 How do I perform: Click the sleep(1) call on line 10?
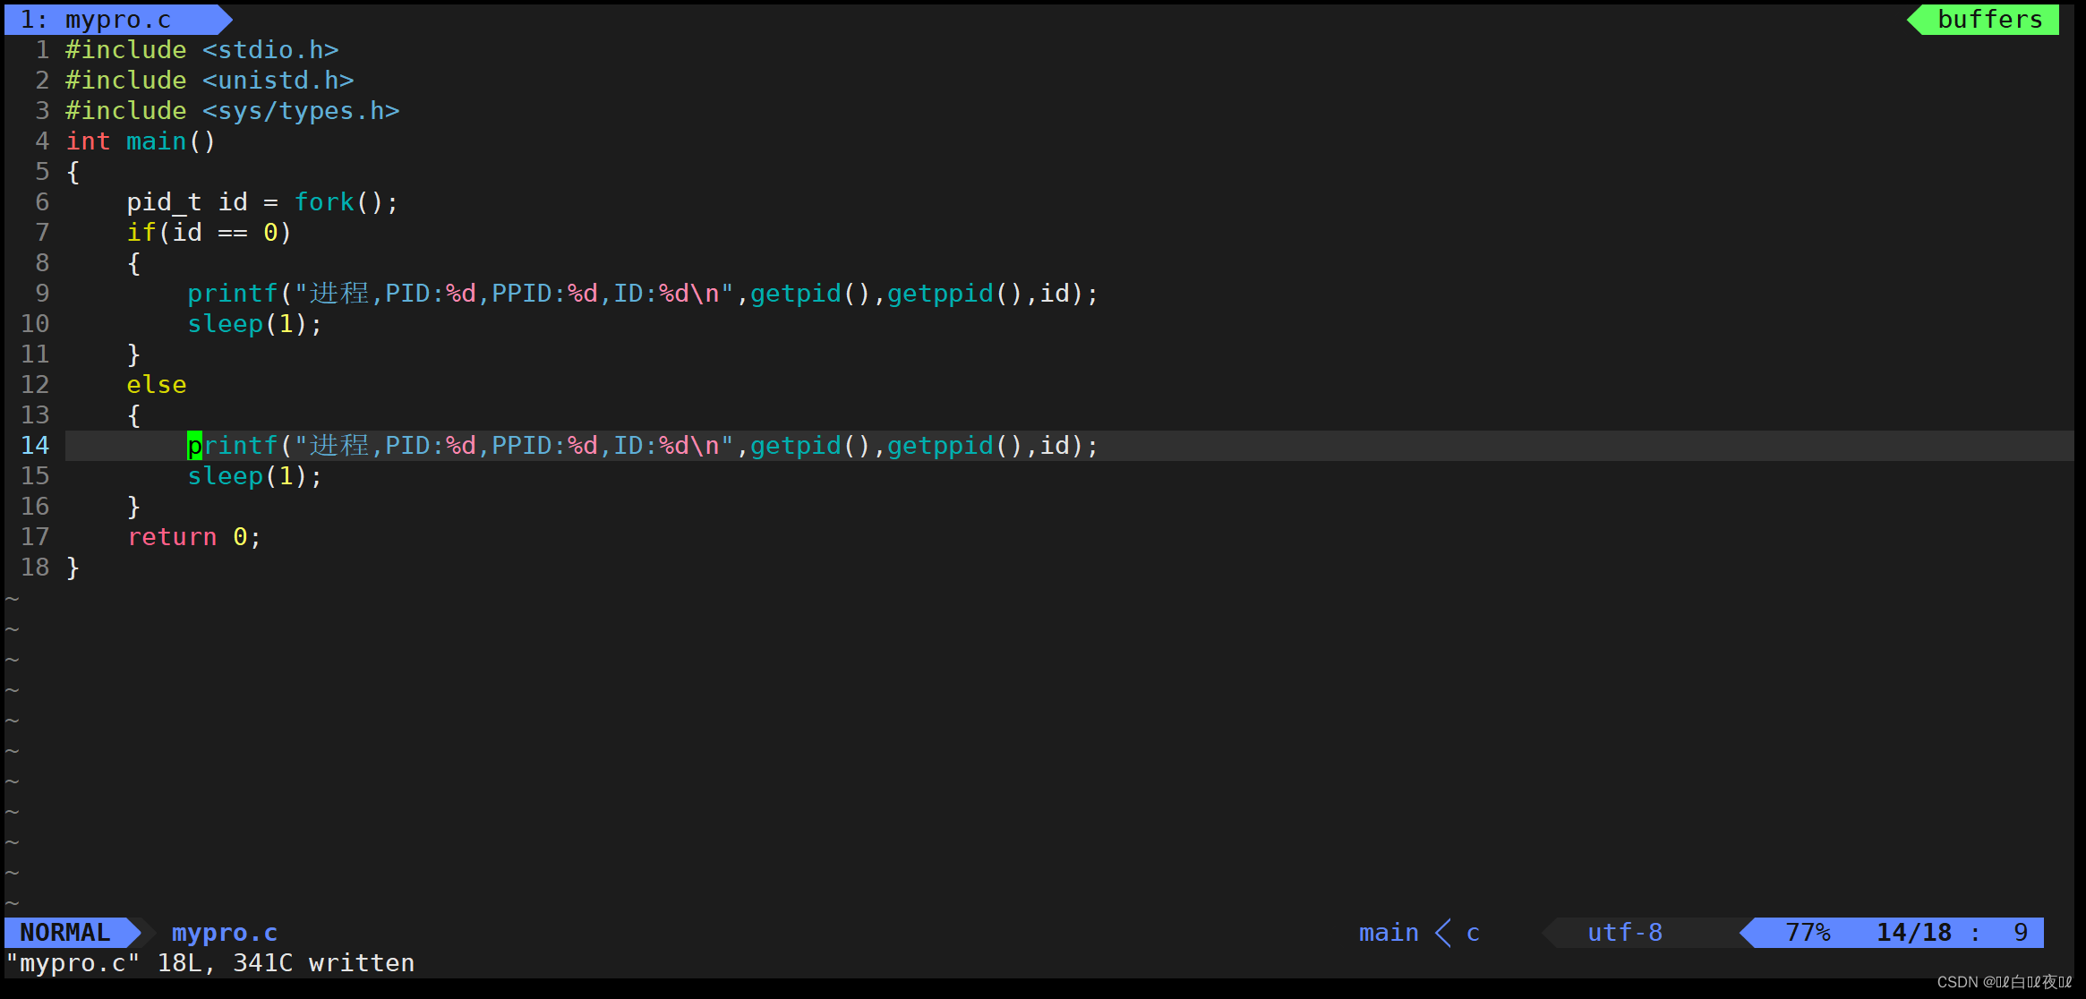pyautogui.click(x=255, y=324)
